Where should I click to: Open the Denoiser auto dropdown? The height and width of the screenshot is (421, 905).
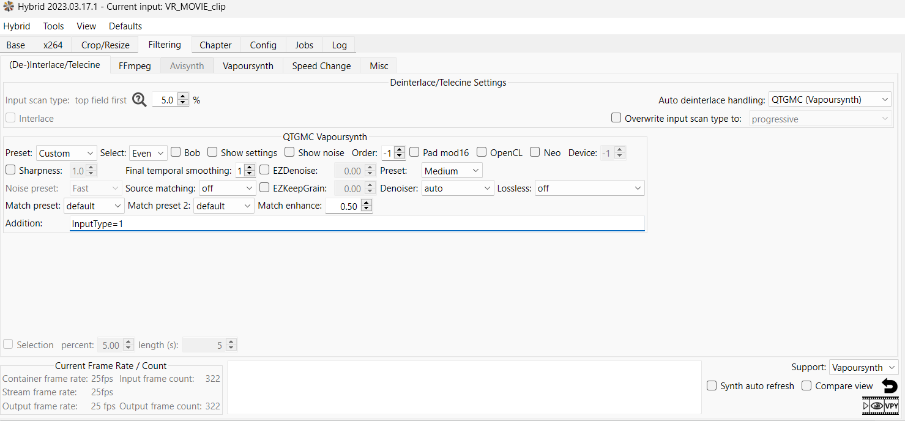click(x=458, y=188)
